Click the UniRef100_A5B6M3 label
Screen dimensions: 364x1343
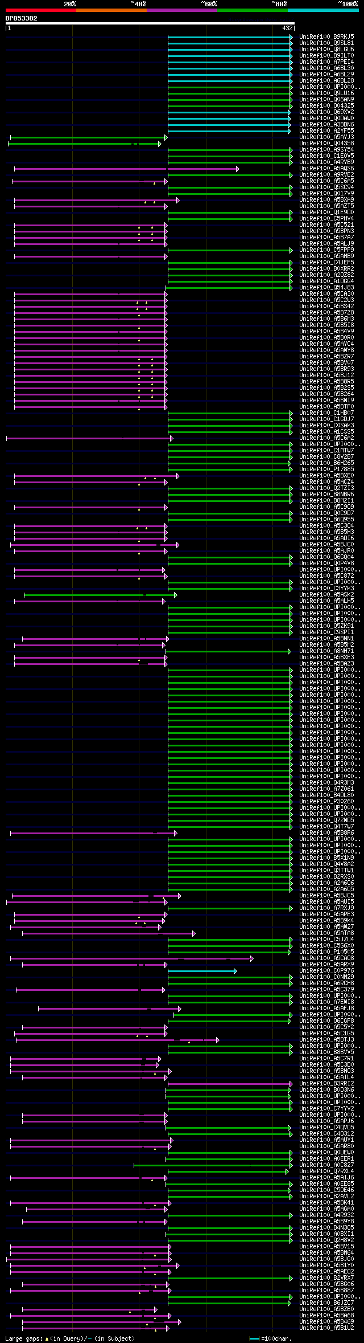coord(326,319)
